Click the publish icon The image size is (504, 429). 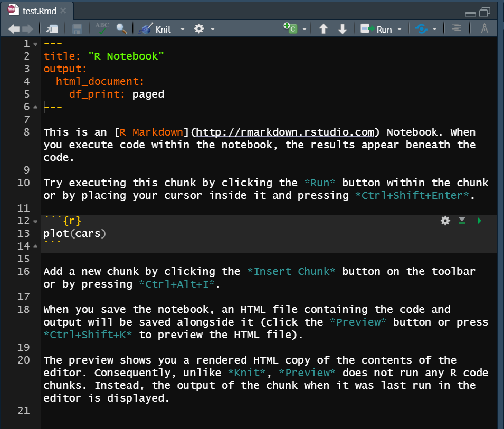421,29
